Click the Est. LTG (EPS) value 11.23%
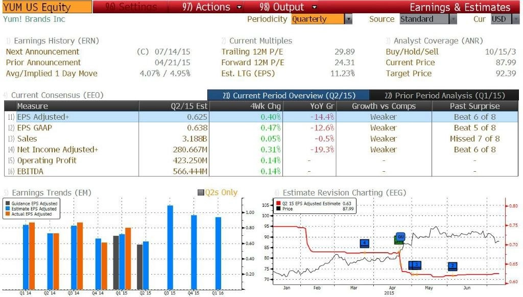 point(343,73)
